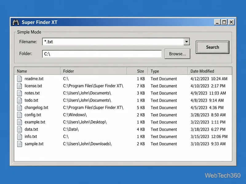The width and height of the screenshot is (246, 184).
Task: Click the file icon next to readme.txt
Action: point(19,79)
